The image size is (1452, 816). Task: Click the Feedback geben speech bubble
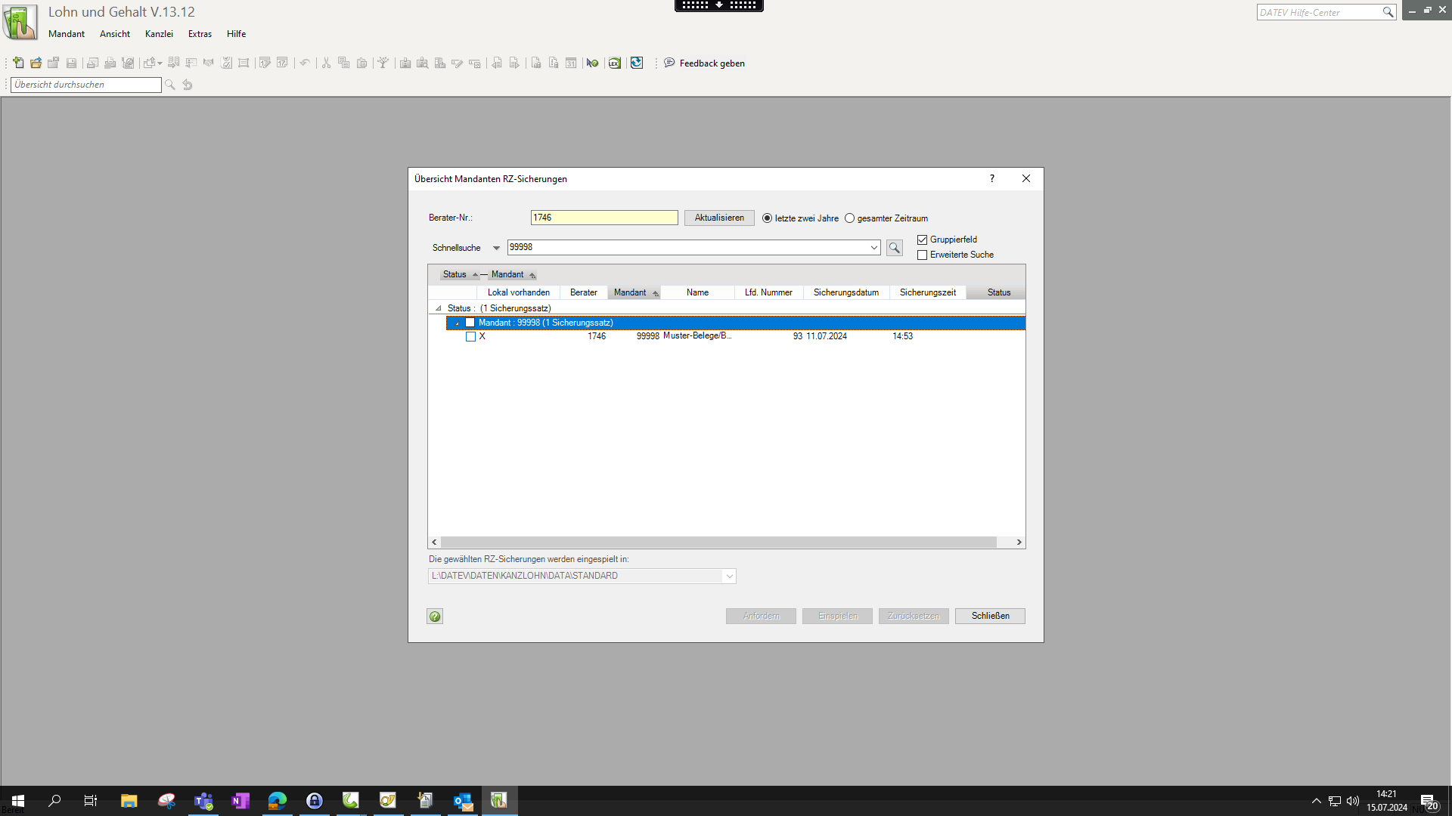(669, 63)
